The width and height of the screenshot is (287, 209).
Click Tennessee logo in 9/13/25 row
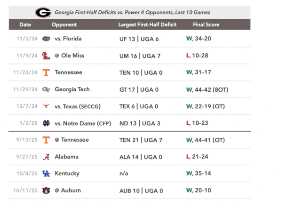(46, 140)
